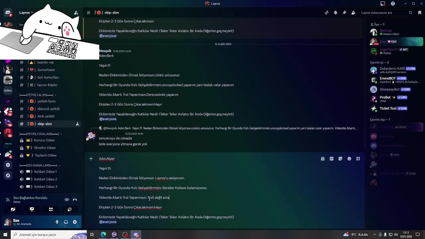Open Kurucu Odası locked voice channel
This screenshot has width=425, height=239.
pos(49,140)
